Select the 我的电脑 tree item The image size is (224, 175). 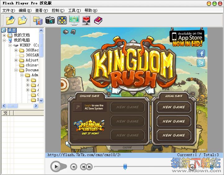tap(22, 40)
